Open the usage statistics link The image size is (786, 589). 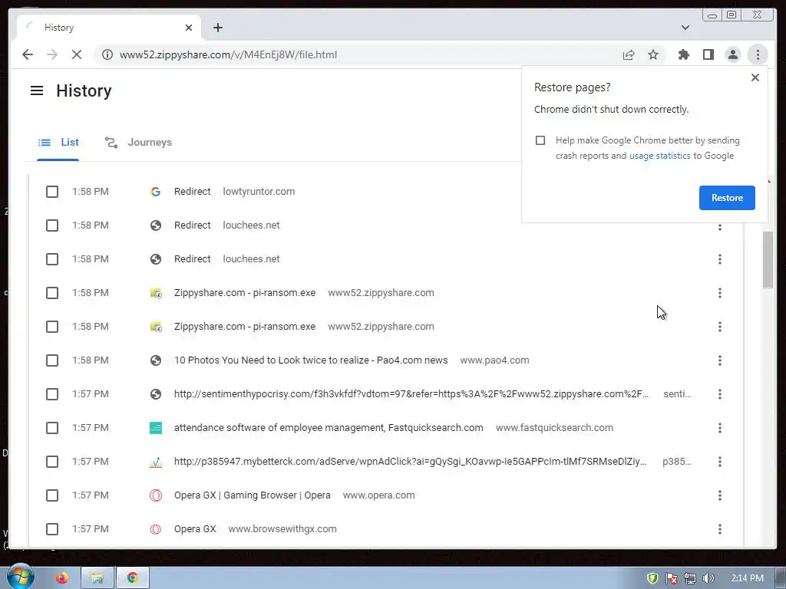[659, 156]
